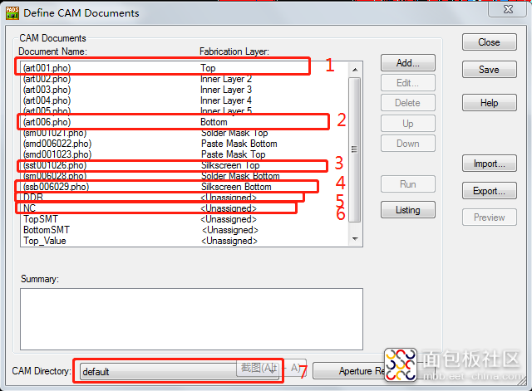Image resolution: width=532 pixels, height=391 pixels.
Task: Select art006.pho Bottom document row
Action: coord(185,122)
